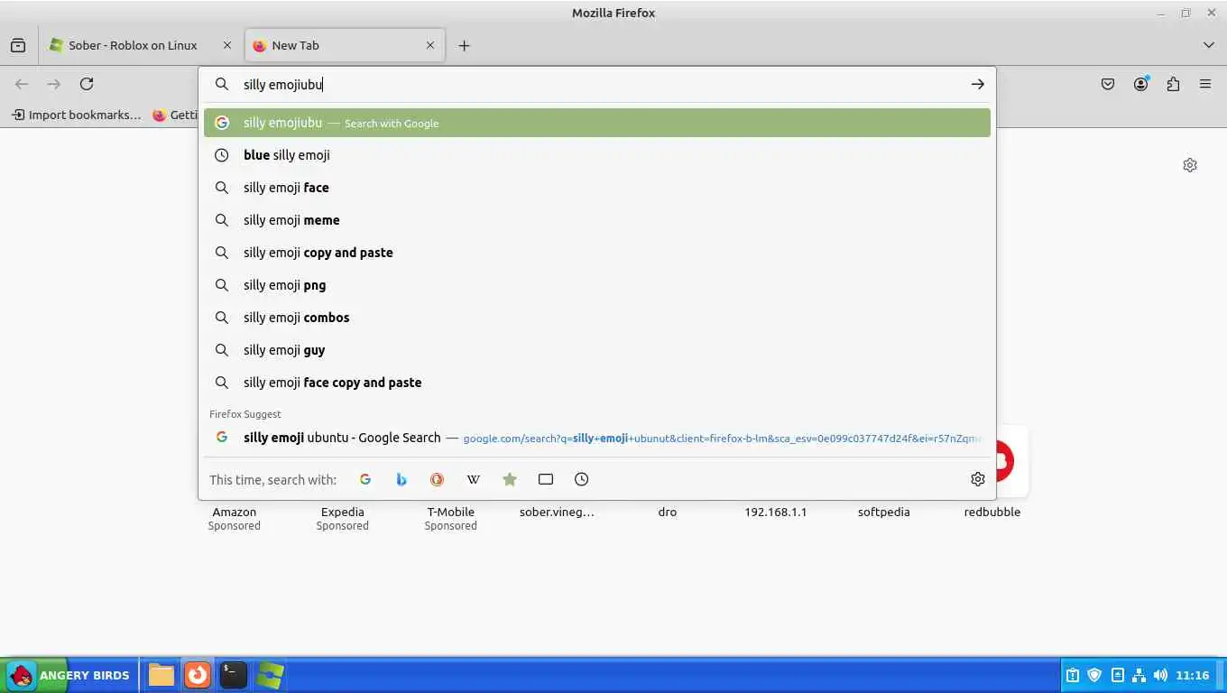Open the Firefox account icon

[x=1141, y=84]
